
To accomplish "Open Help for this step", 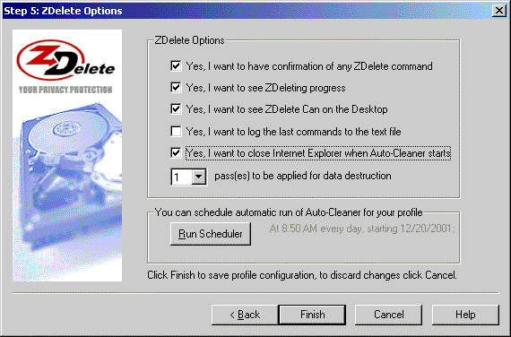I will tap(465, 315).
